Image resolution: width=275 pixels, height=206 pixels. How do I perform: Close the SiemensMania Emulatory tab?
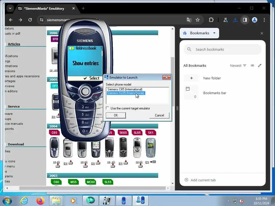coord(74,8)
